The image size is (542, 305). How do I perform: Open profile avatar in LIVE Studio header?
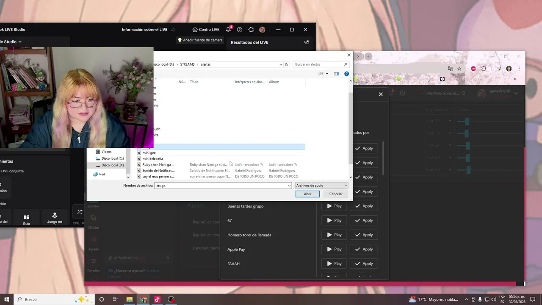coord(262,30)
